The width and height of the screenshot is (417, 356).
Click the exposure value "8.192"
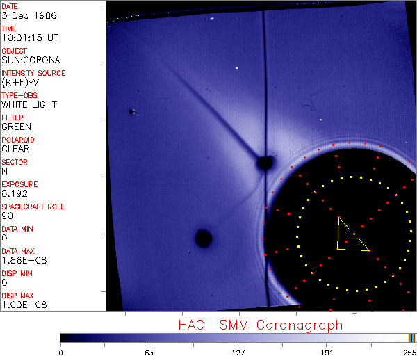[x=15, y=193]
